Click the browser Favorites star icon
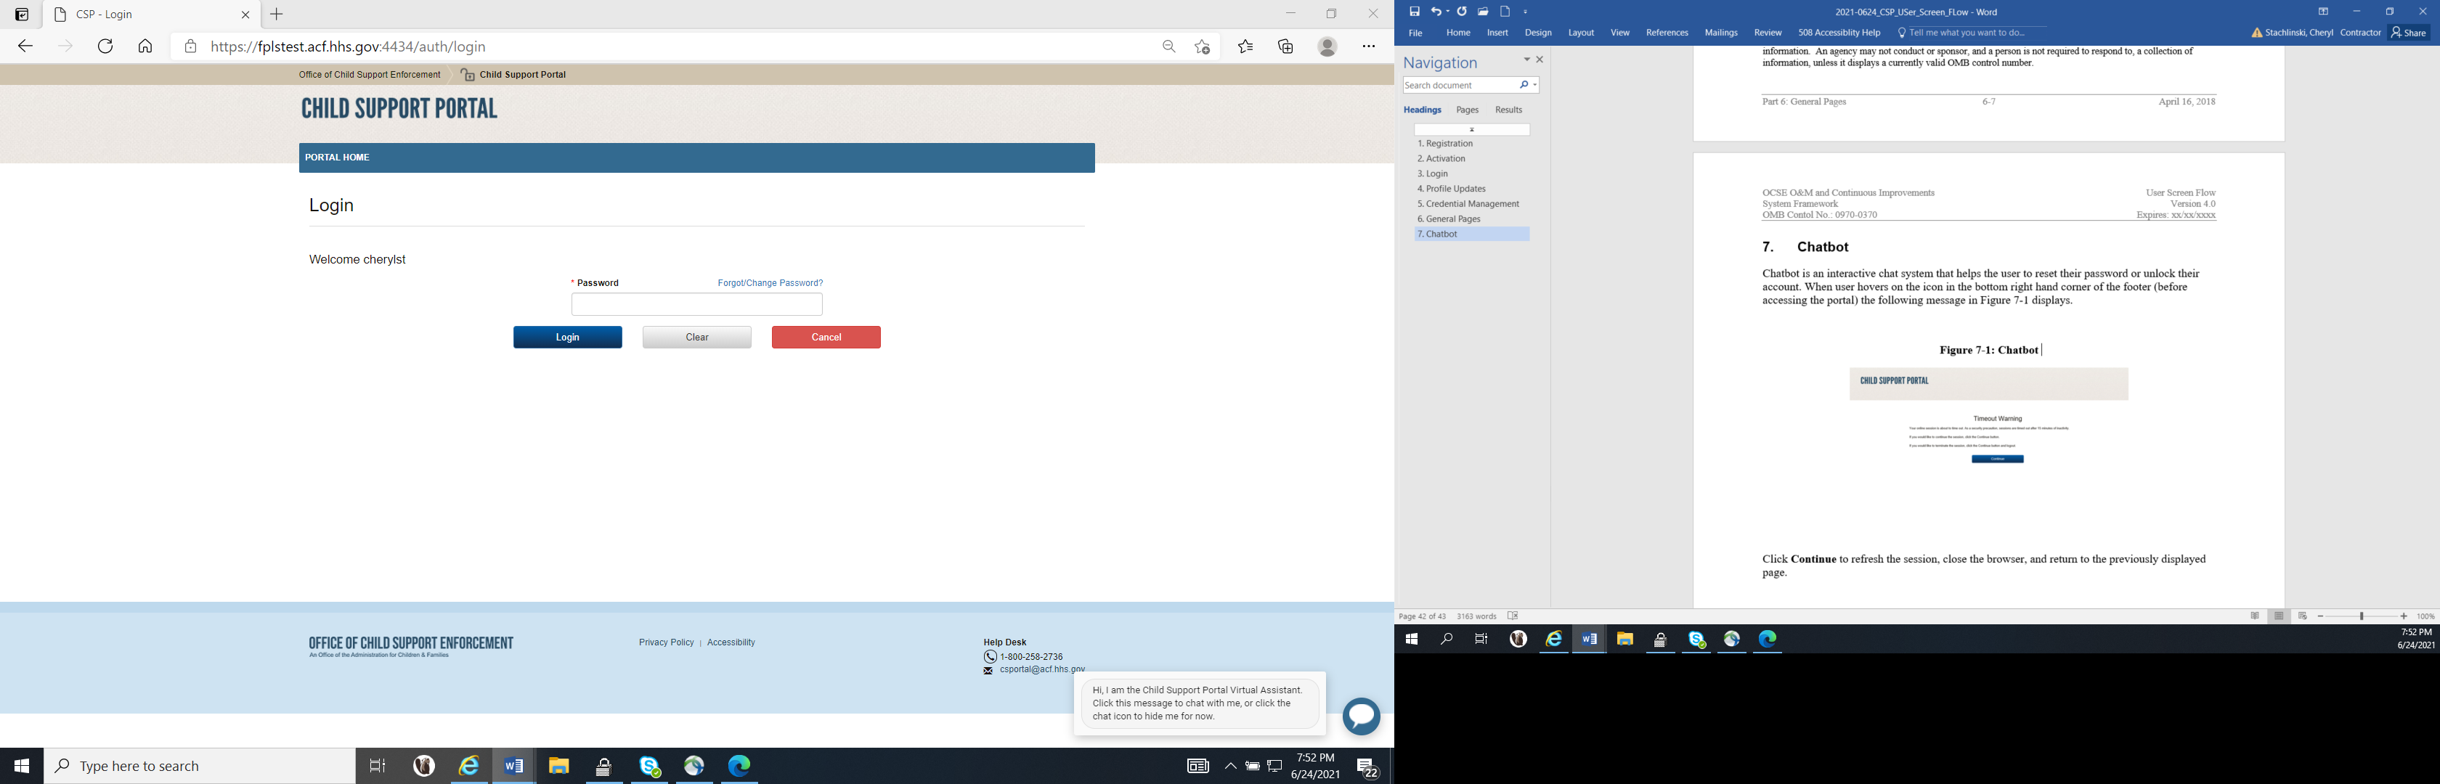The width and height of the screenshot is (2440, 784). (1245, 46)
